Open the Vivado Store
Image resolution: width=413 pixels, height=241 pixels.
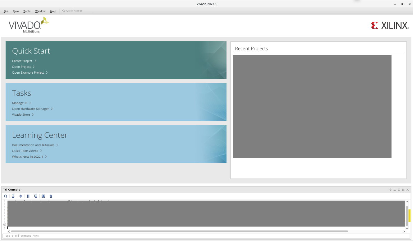[x=23, y=114]
